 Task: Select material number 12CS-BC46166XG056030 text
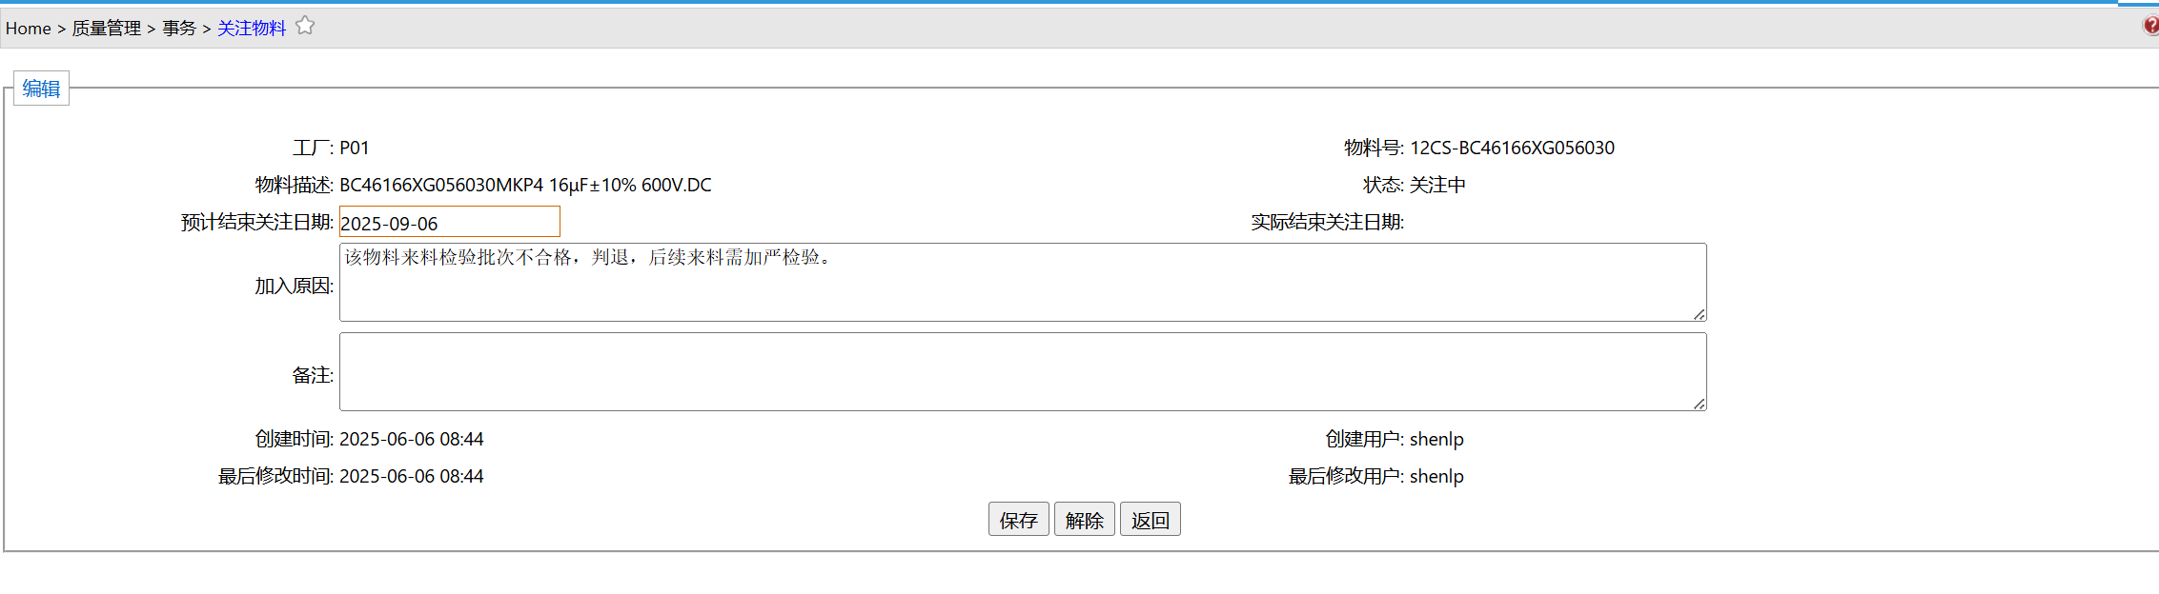tap(1512, 148)
